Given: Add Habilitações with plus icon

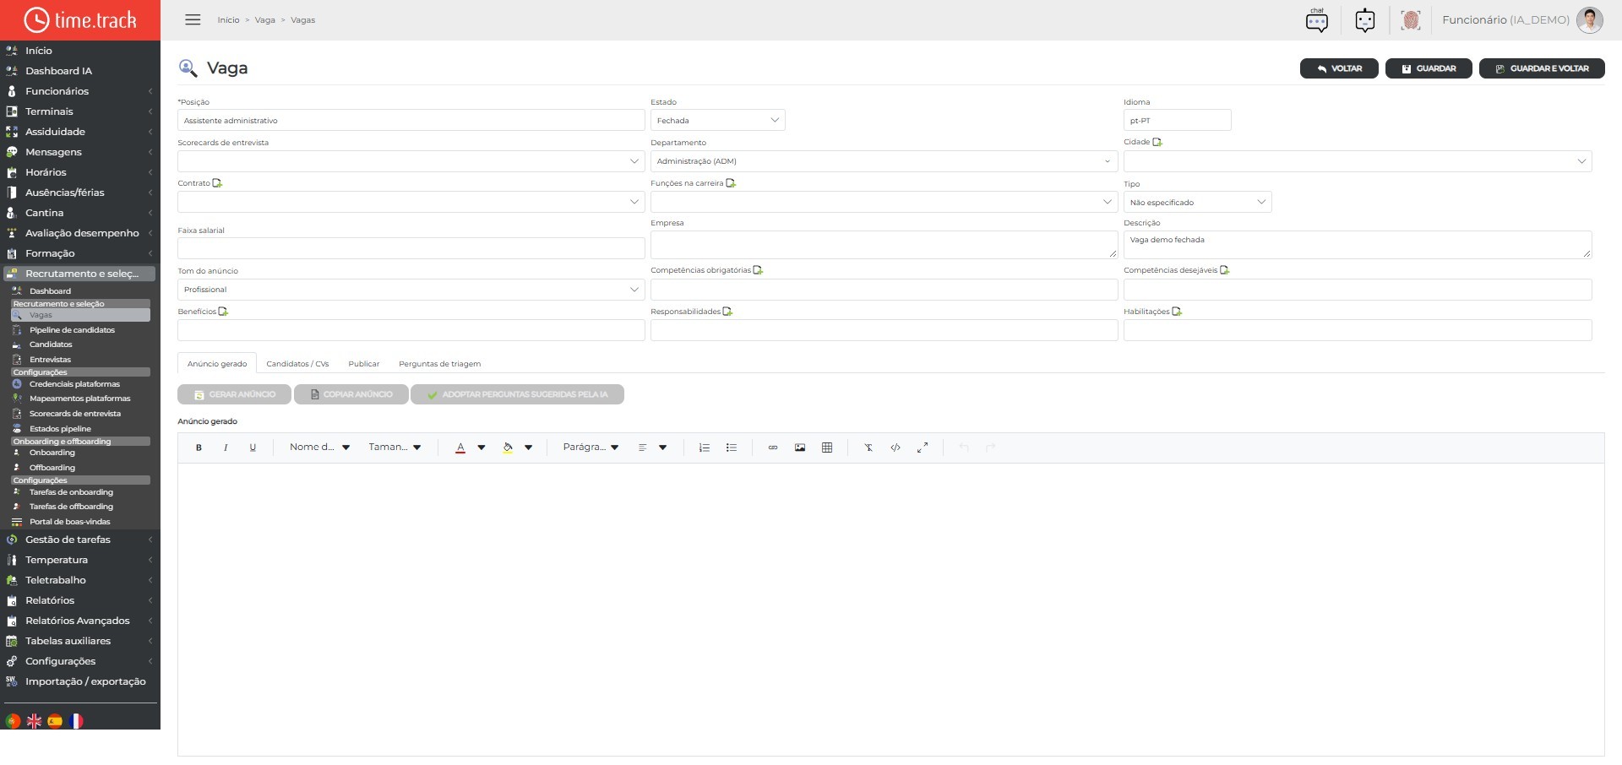Looking at the screenshot, I should [1177, 312].
